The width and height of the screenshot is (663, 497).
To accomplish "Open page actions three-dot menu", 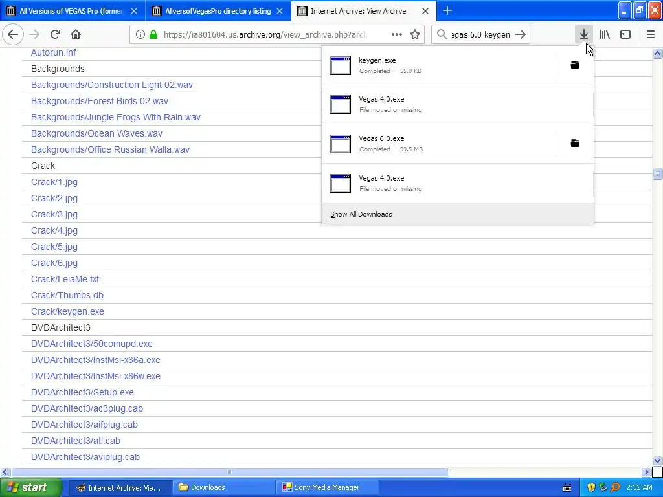I will tap(397, 35).
